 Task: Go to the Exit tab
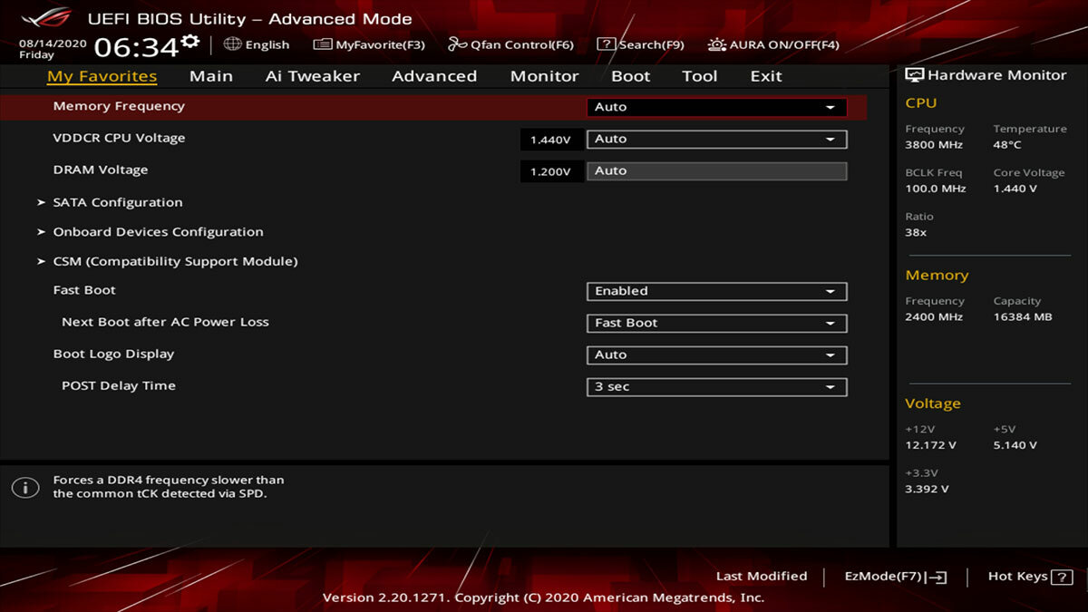pos(766,76)
